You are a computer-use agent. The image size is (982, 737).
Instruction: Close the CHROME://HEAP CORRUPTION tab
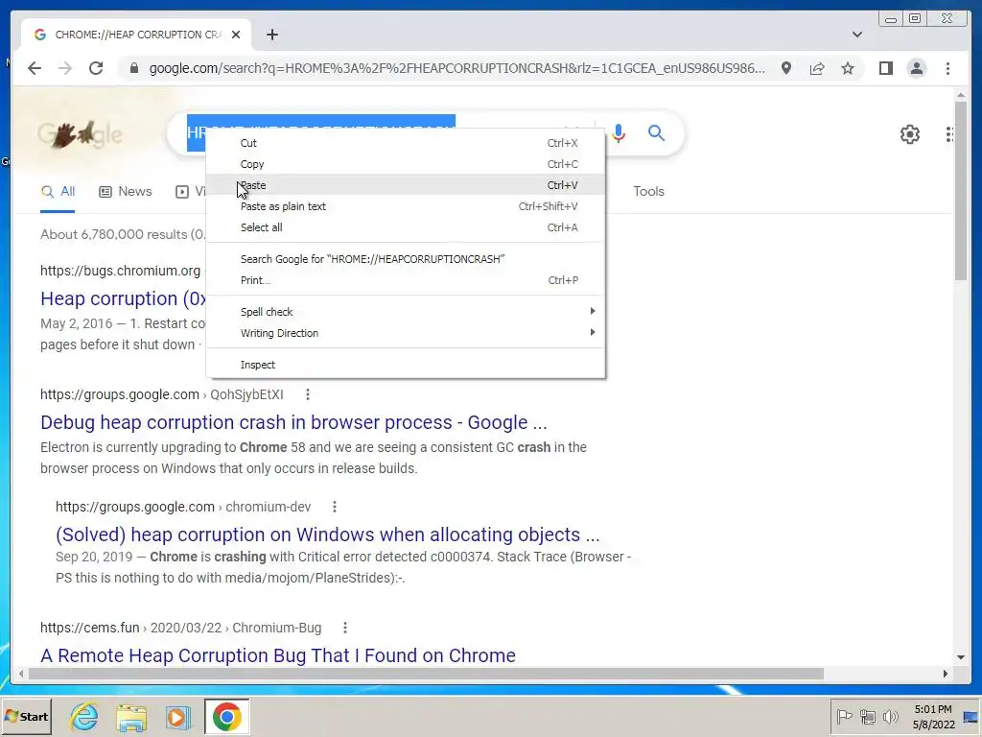(x=236, y=35)
